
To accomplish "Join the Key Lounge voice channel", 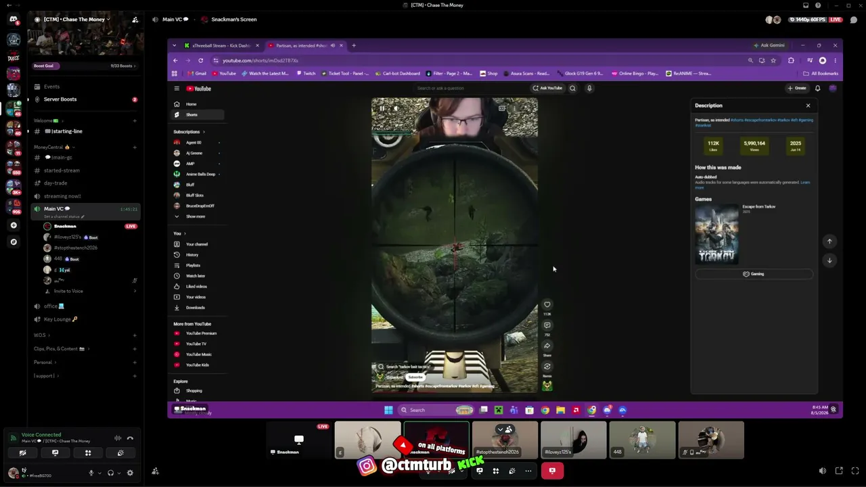I will 85,319.
